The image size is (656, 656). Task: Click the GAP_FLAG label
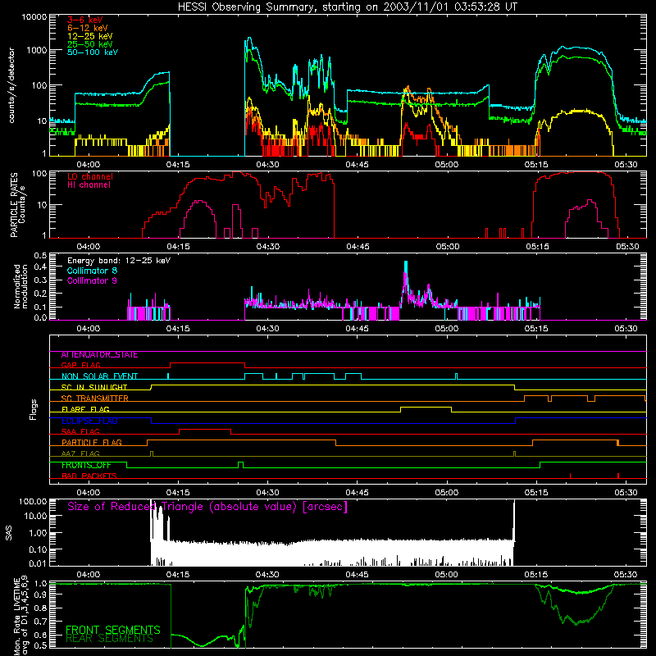point(81,365)
